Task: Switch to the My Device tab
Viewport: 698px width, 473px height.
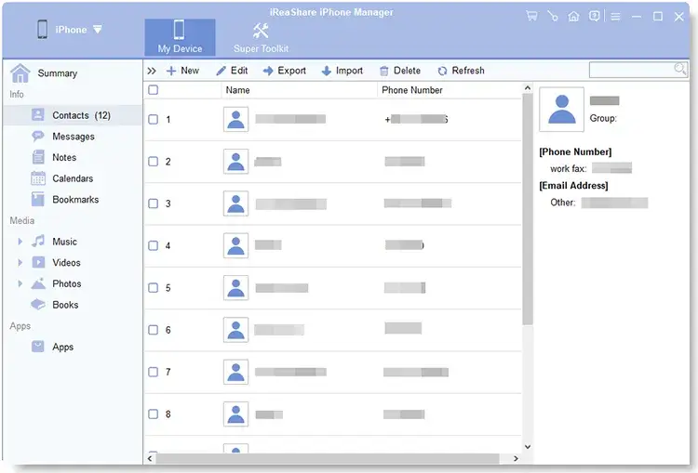Action: tap(180, 37)
